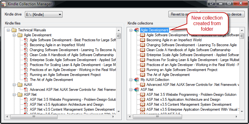The width and height of the screenshot is (249, 124).
Task: Select the Agile Development folder in Kindle files
Action: (x=37, y=35)
